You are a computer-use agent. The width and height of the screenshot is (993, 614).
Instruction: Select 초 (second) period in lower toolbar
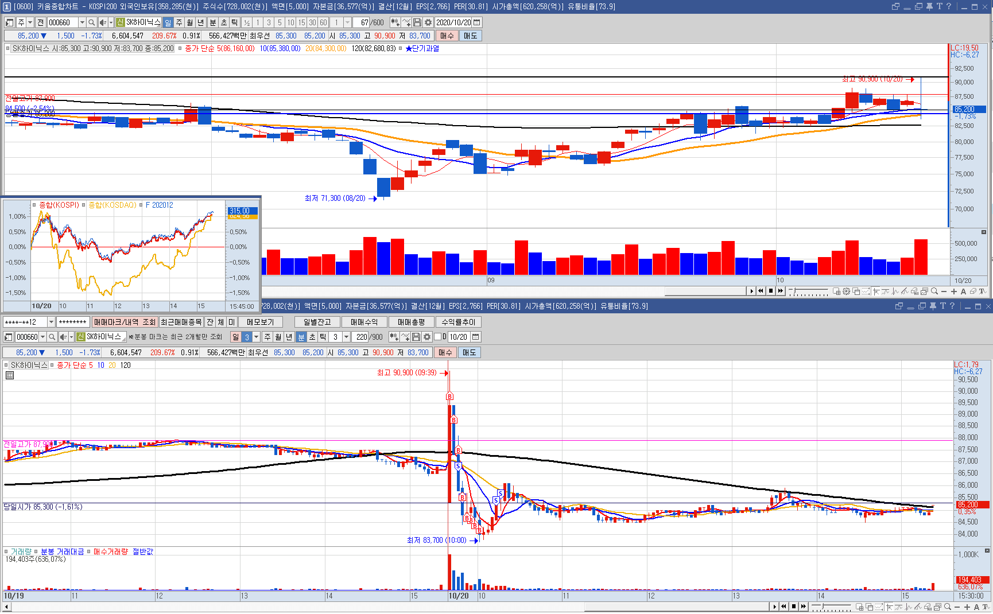coord(312,337)
